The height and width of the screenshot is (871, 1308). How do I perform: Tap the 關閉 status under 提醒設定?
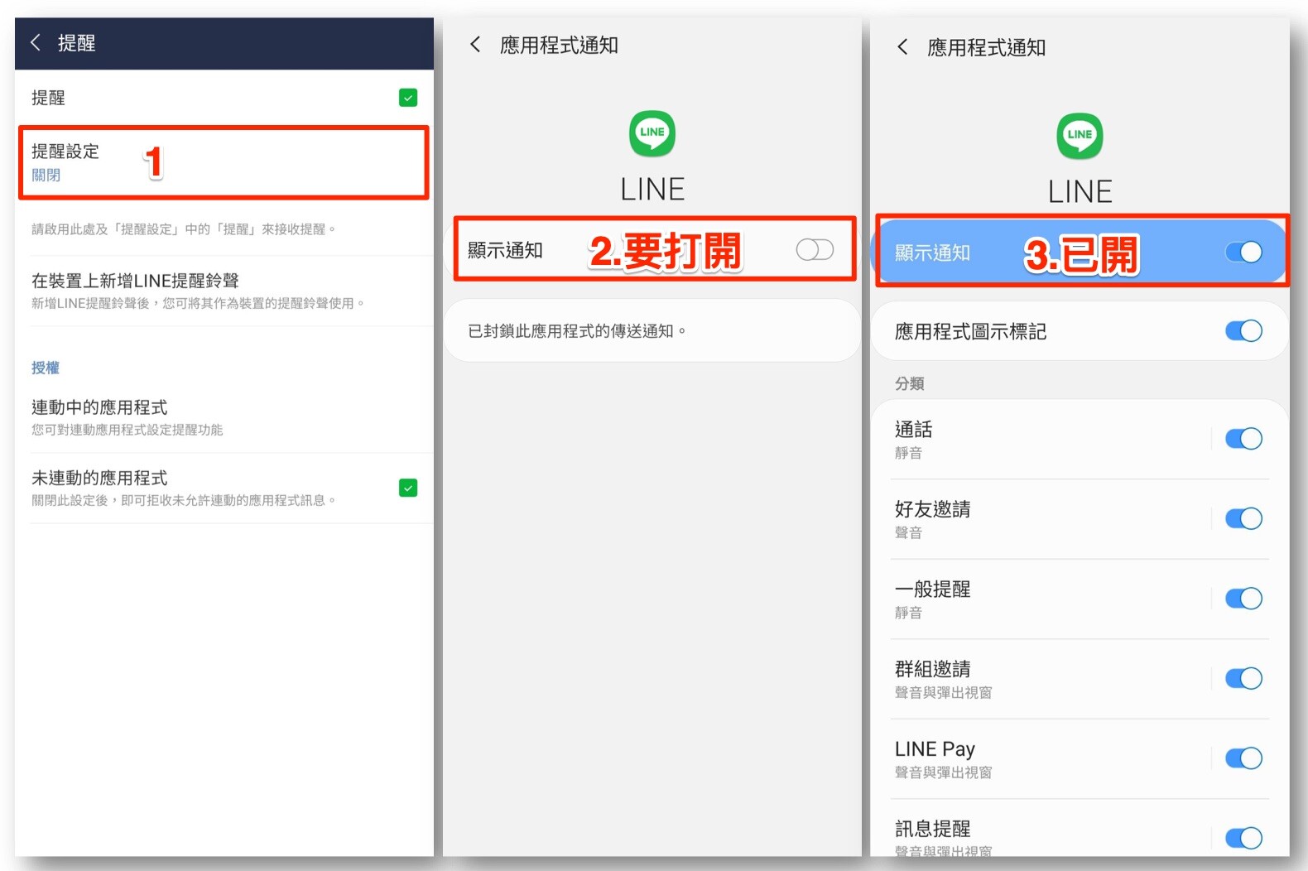(46, 175)
